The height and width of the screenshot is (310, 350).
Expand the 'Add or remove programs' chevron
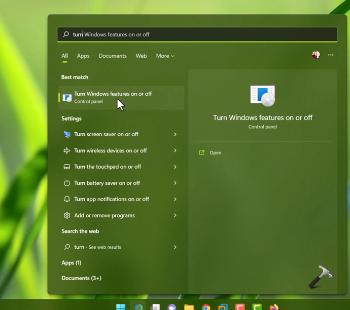coord(175,215)
